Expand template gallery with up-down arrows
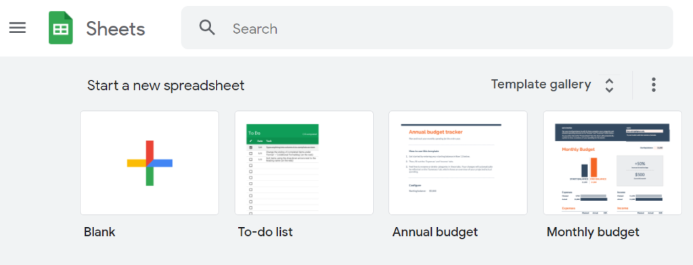The width and height of the screenshot is (693, 265). click(609, 85)
